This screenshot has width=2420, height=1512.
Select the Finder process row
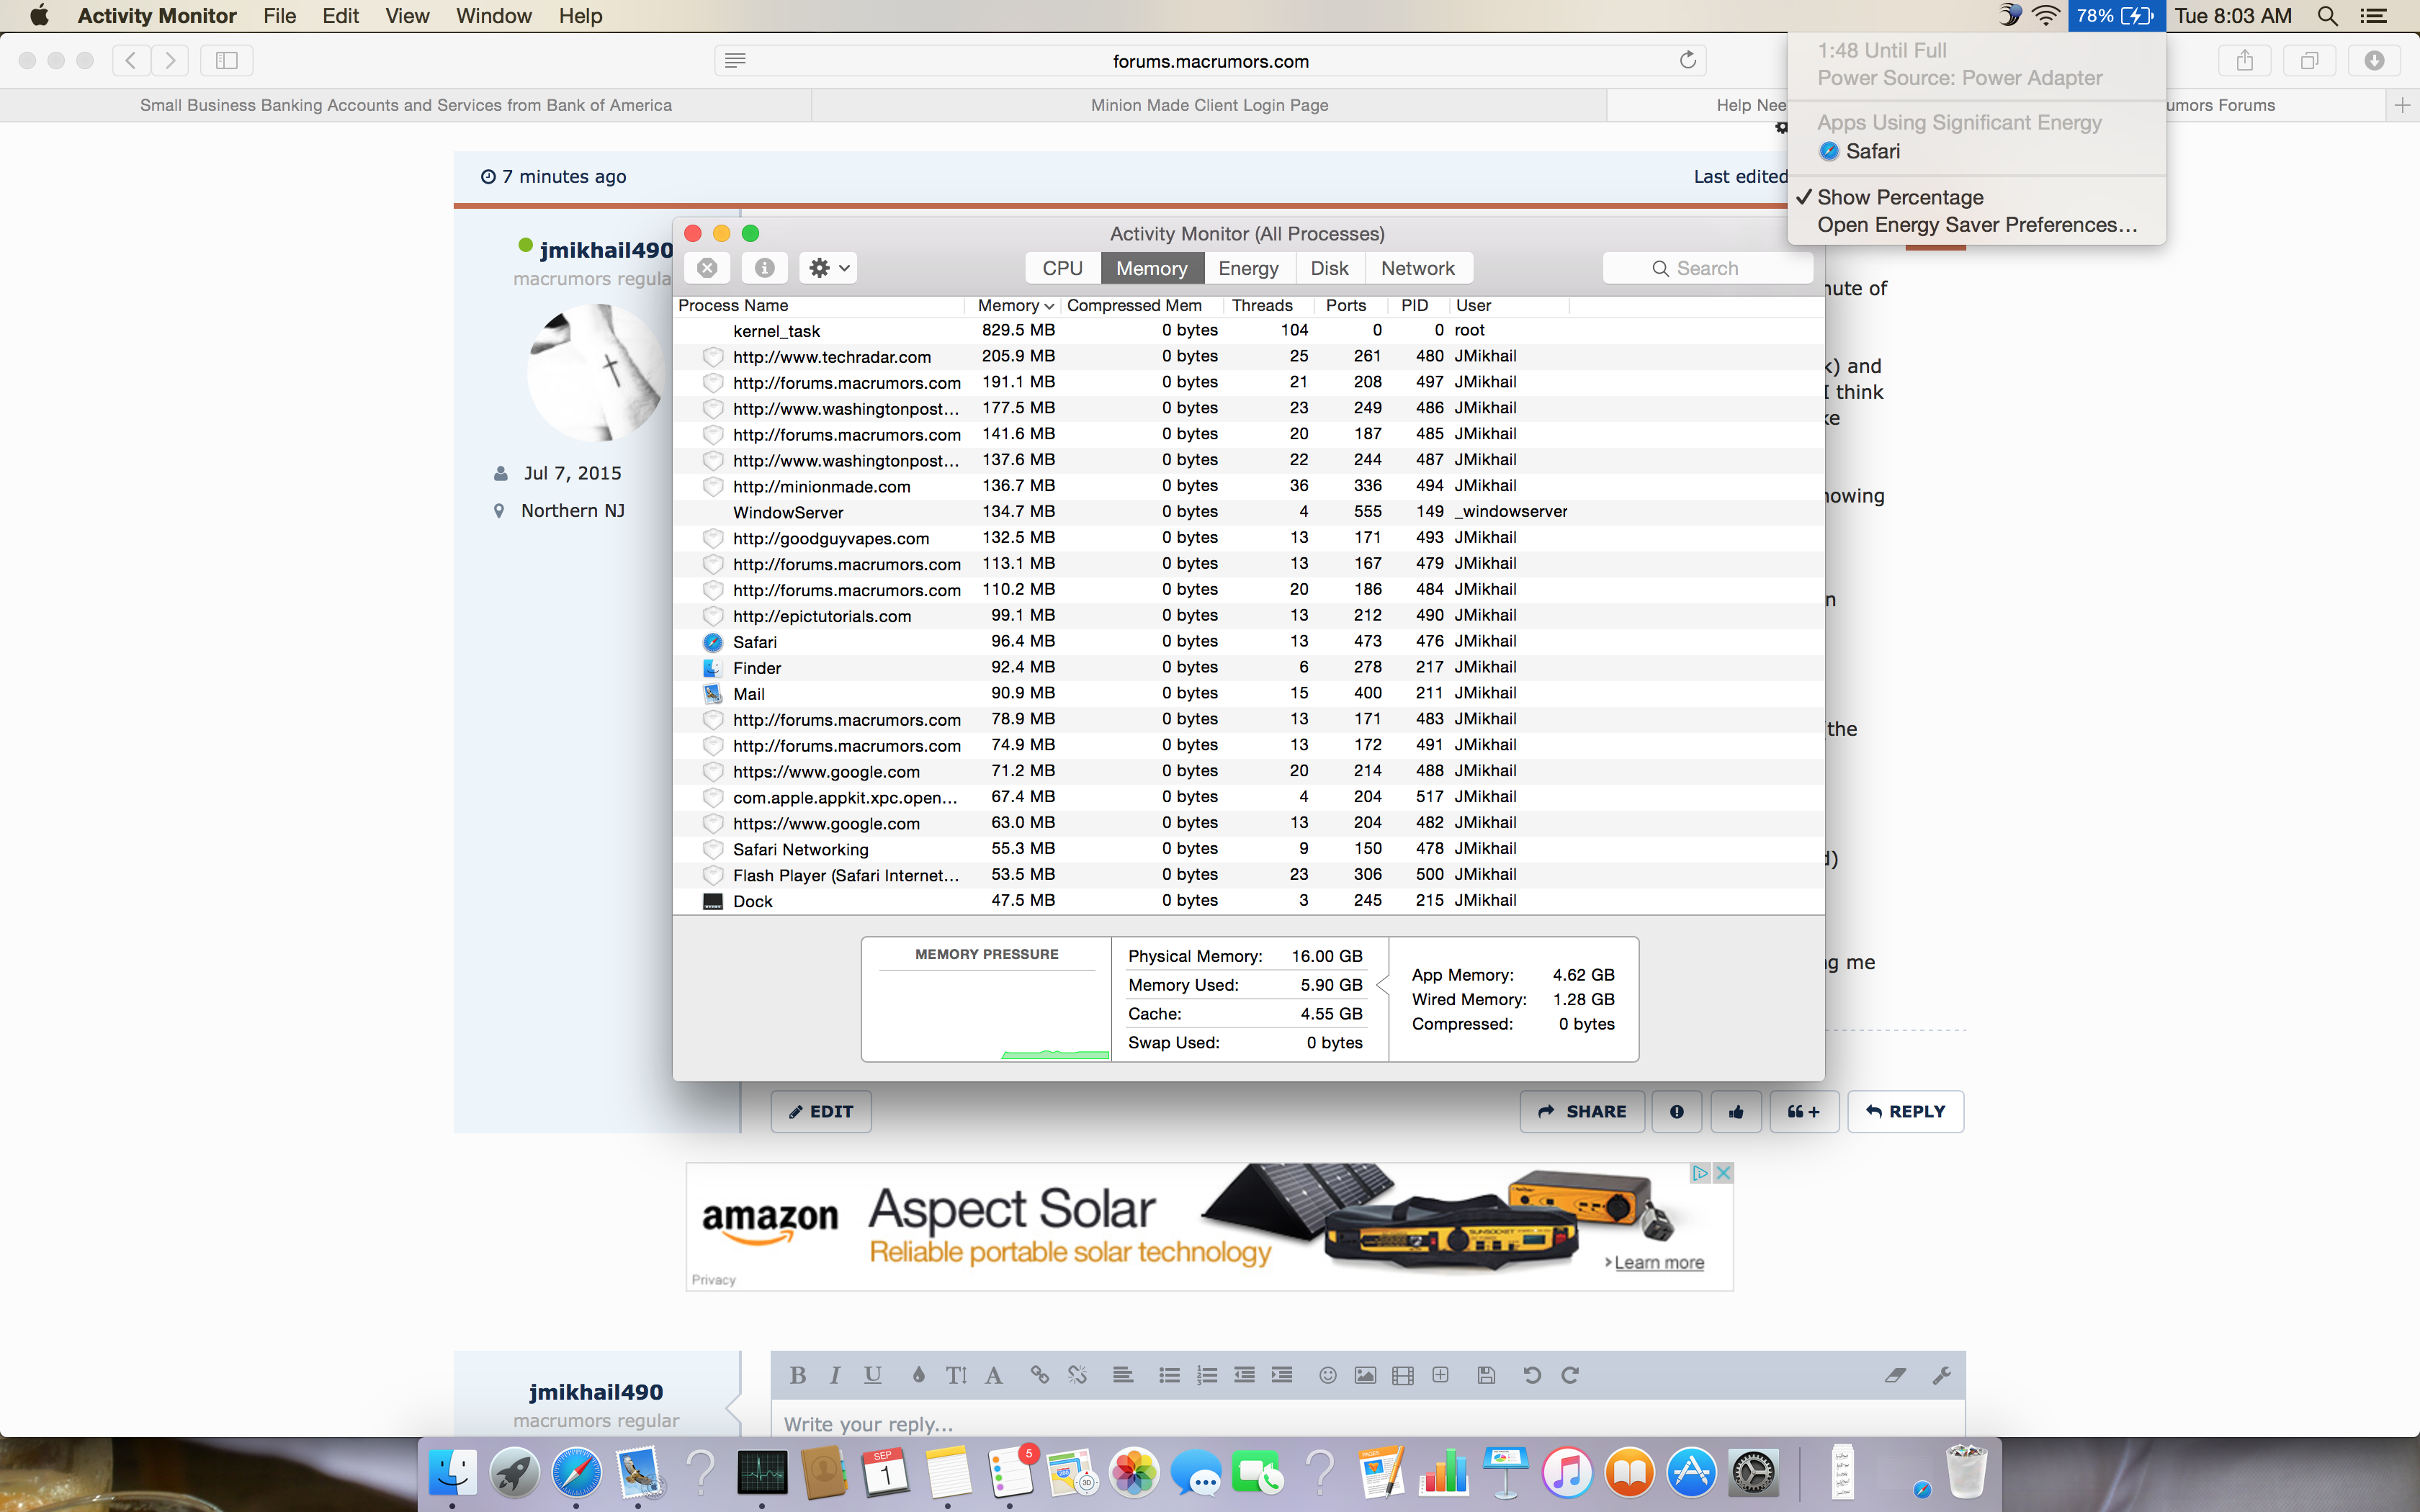coord(1248,668)
